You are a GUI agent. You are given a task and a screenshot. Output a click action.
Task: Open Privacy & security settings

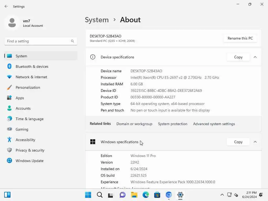tap(41, 150)
